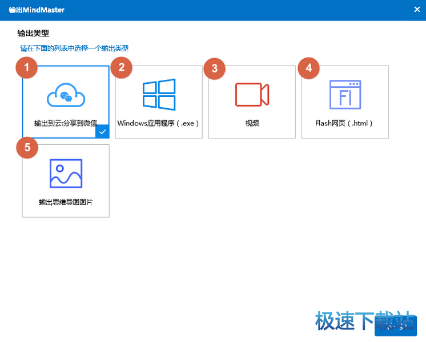Click the 输出到云:分享到微信 label
426x342 pixels.
tap(66, 123)
